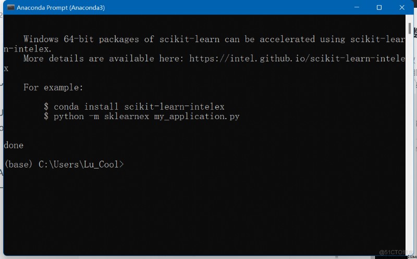The width and height of the screenshot is (417, 259).
Task: Maximize the Anaconda Prompt window
Action: click(x=379, y=7)
